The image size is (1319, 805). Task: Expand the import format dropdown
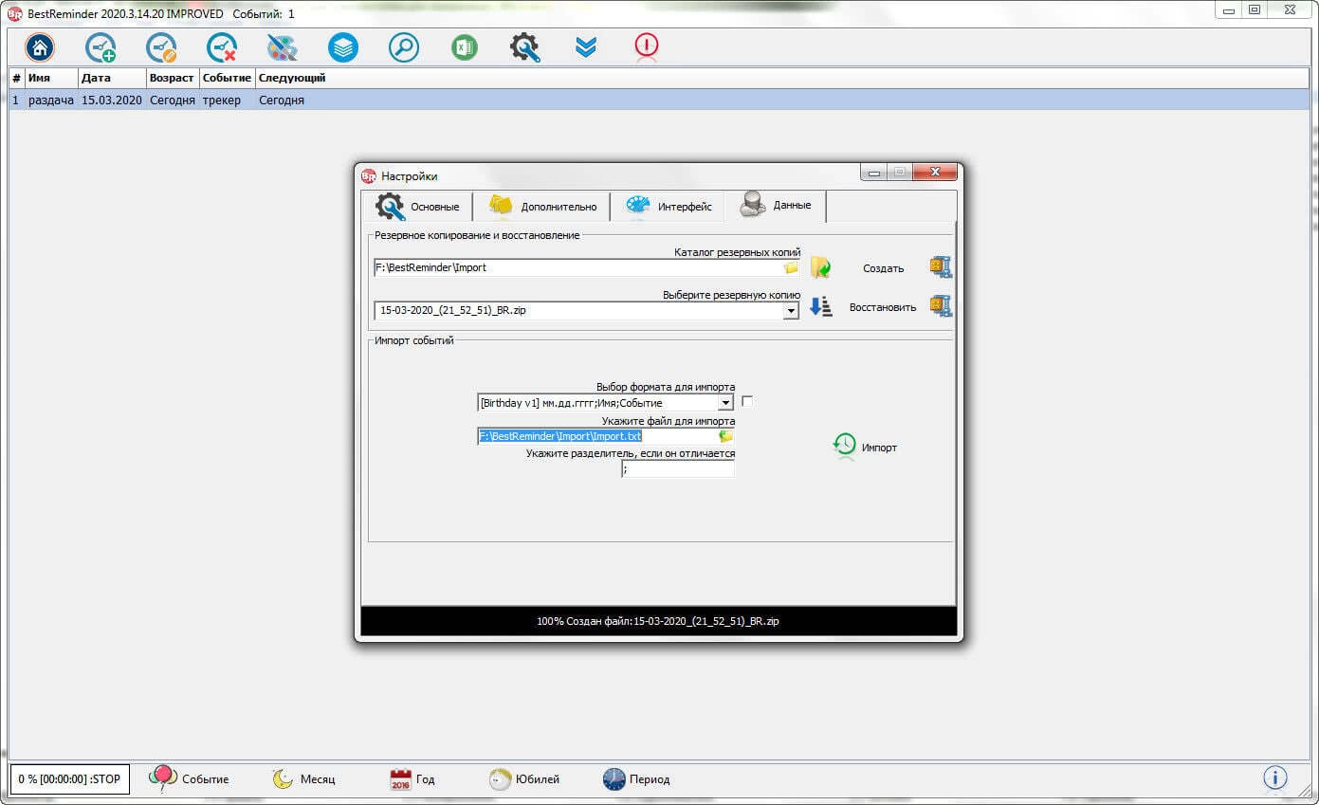(725, 403)
